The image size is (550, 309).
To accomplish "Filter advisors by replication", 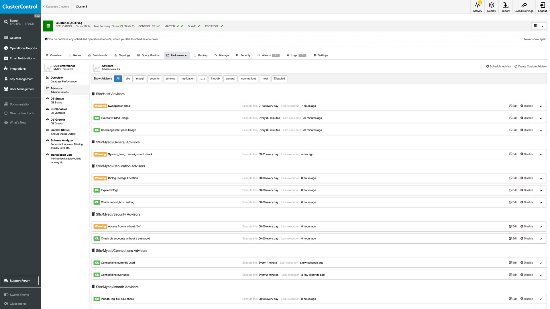I will pos(188,79).
